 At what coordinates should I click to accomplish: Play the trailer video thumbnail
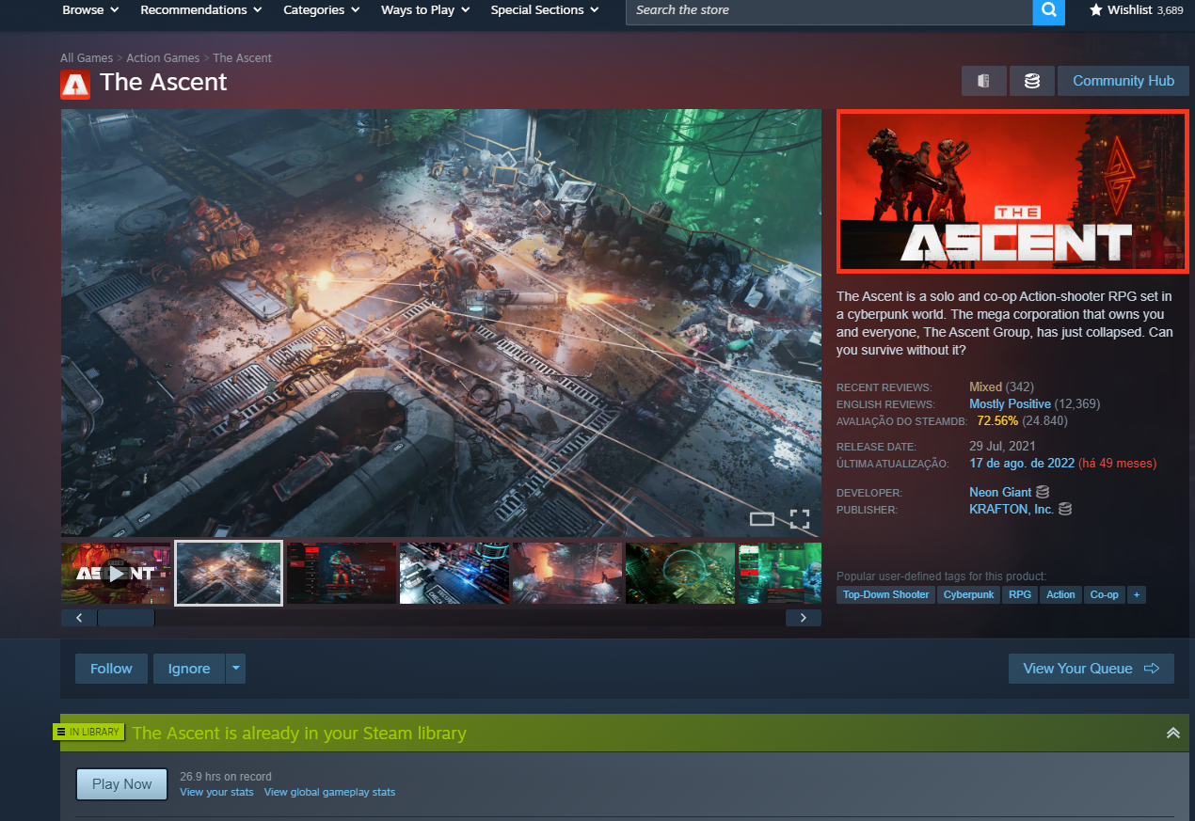[x=117, y=573]
